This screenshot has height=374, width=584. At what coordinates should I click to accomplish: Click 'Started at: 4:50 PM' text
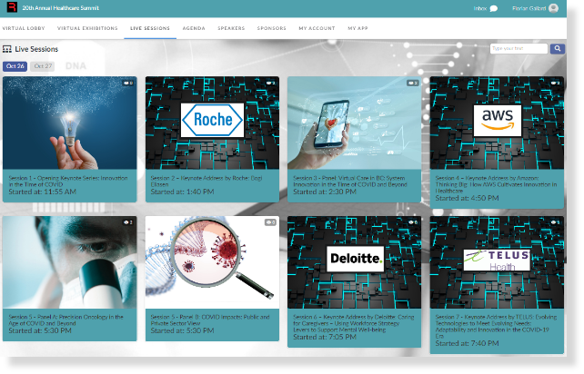click(467, 198)
